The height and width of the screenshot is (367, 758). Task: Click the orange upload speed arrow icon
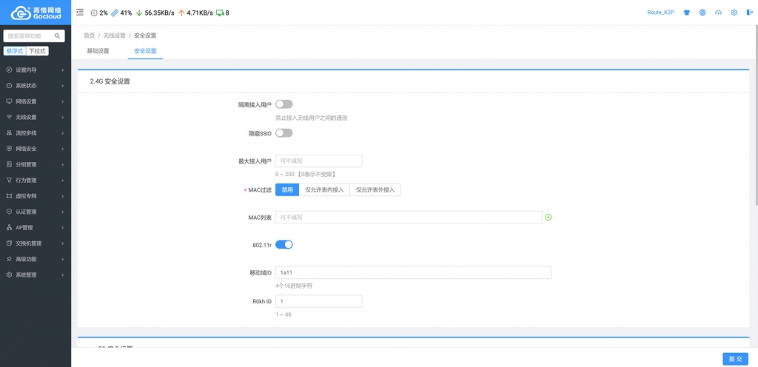tap(181, 13)
